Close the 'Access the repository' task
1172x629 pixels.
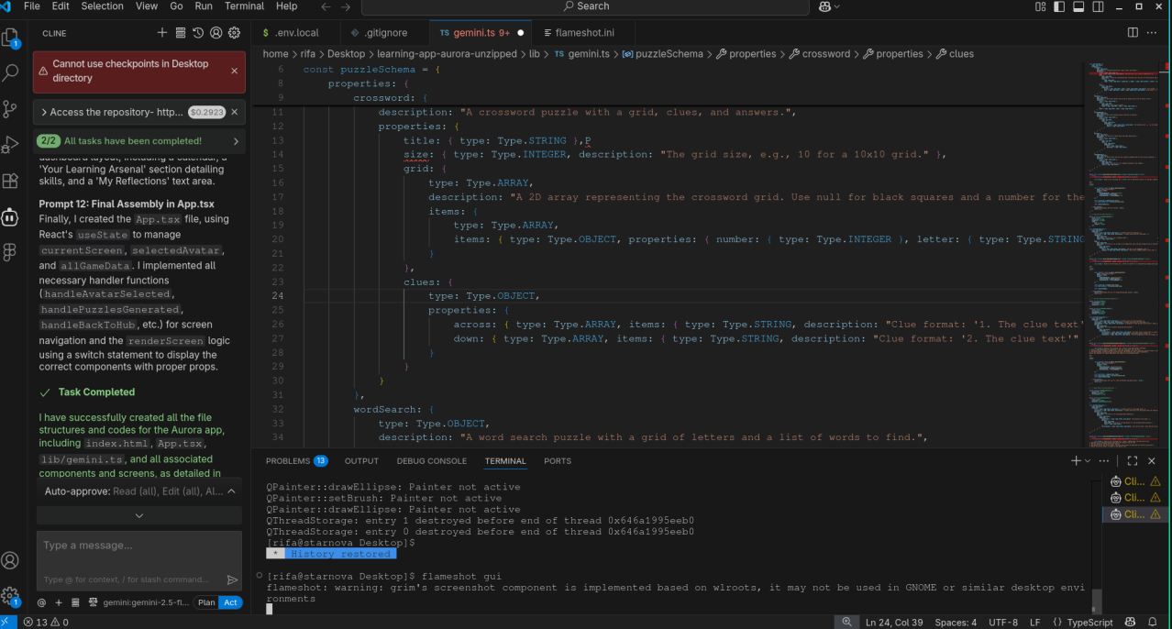[x=234, y=112]
